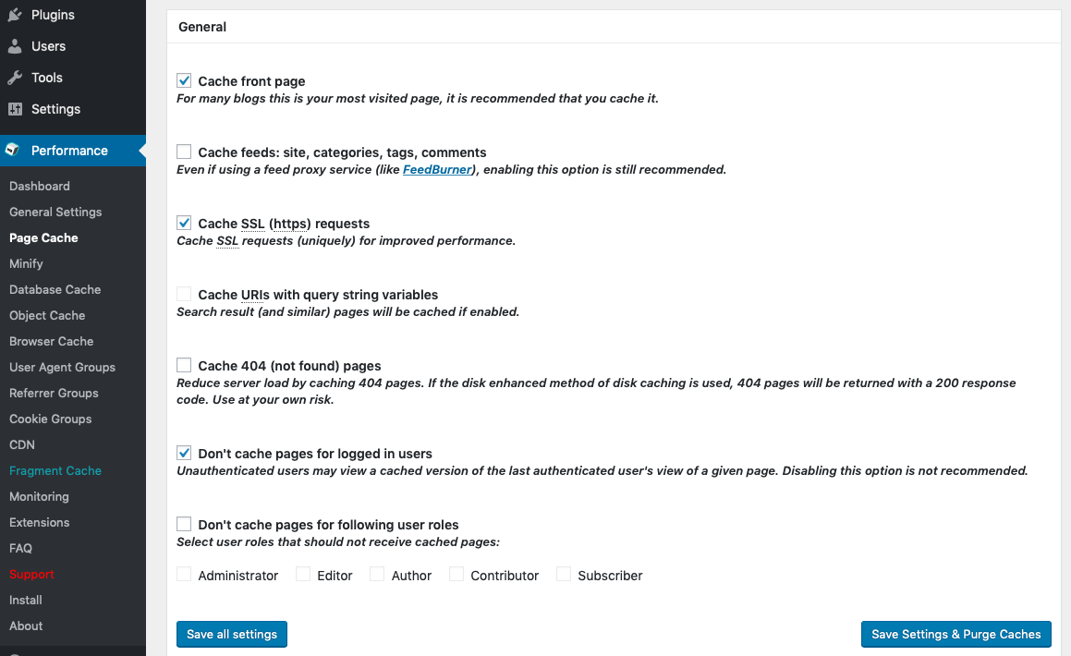
Task: Open the FeedBurner link
Action: [437, 169]
